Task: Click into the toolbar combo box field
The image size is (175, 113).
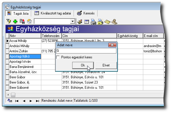Action: 52,21
